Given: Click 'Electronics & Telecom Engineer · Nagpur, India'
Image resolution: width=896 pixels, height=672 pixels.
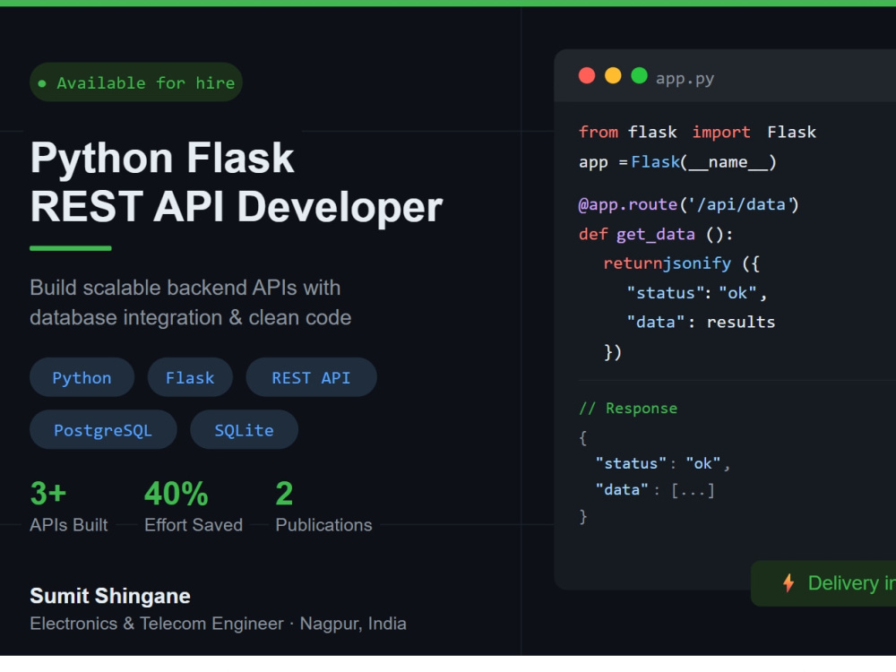Looking at the screenshot, I should [219, 624].
